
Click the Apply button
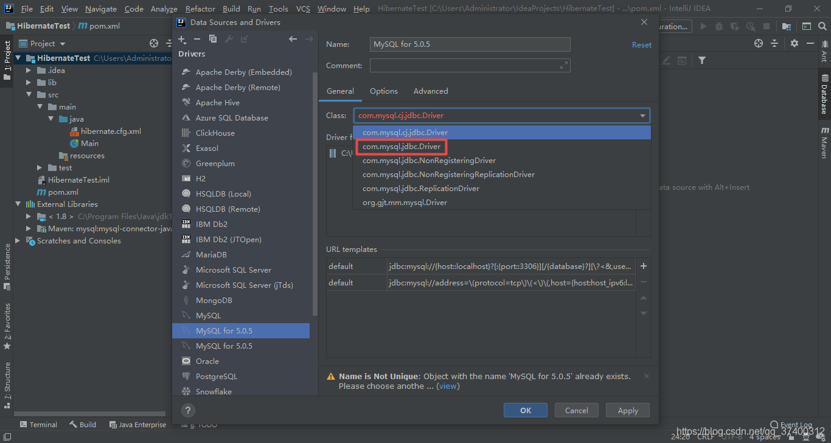tap(628, 410)
